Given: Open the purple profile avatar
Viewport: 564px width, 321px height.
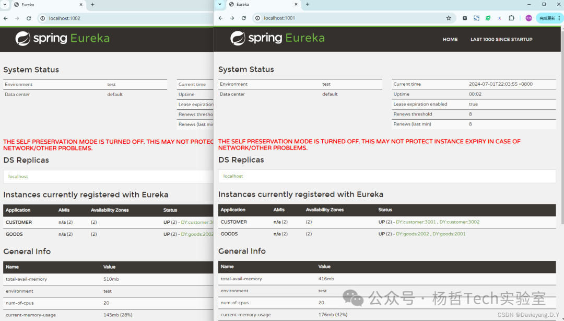Looking at the screenshot, I should 528,18.
